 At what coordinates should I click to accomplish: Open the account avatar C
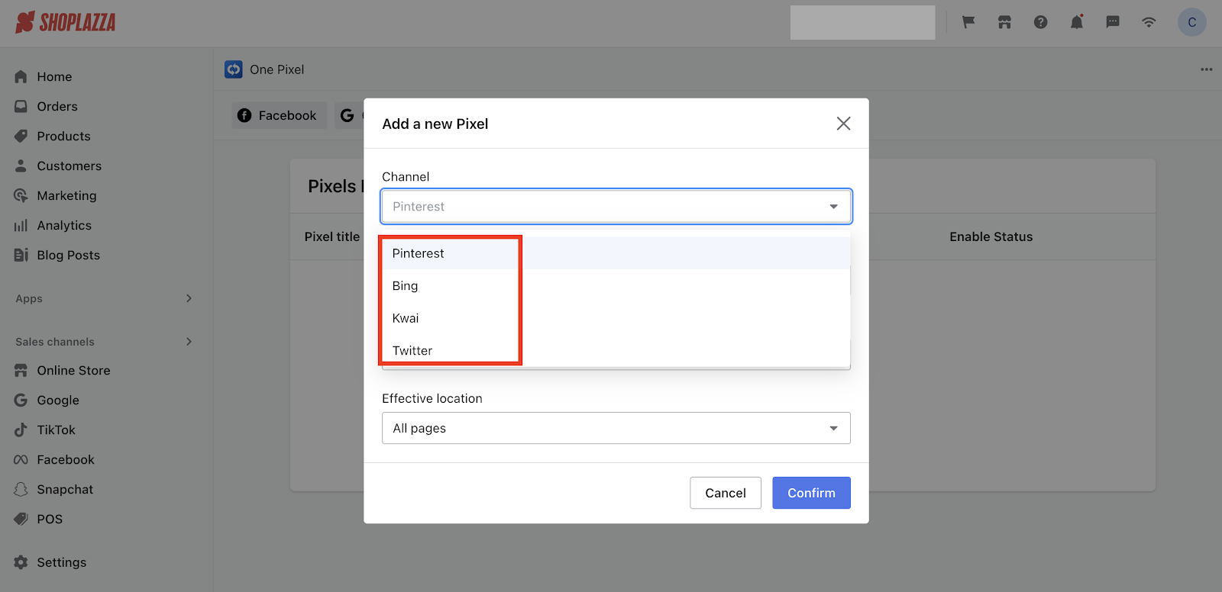pyautogui.click(x=1192, y=22)
